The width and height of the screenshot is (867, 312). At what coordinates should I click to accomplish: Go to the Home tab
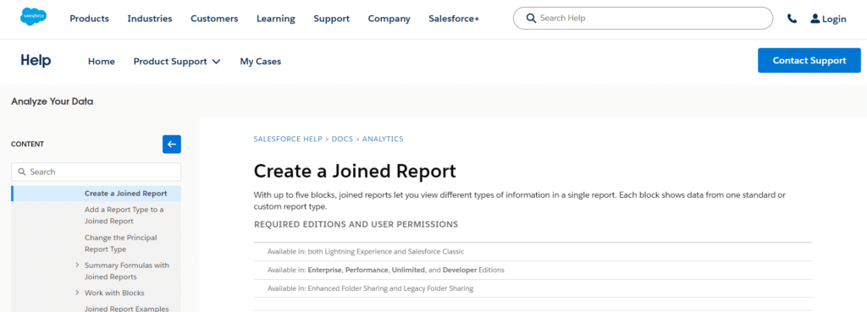pyautogui.click(x=102, y=61)
